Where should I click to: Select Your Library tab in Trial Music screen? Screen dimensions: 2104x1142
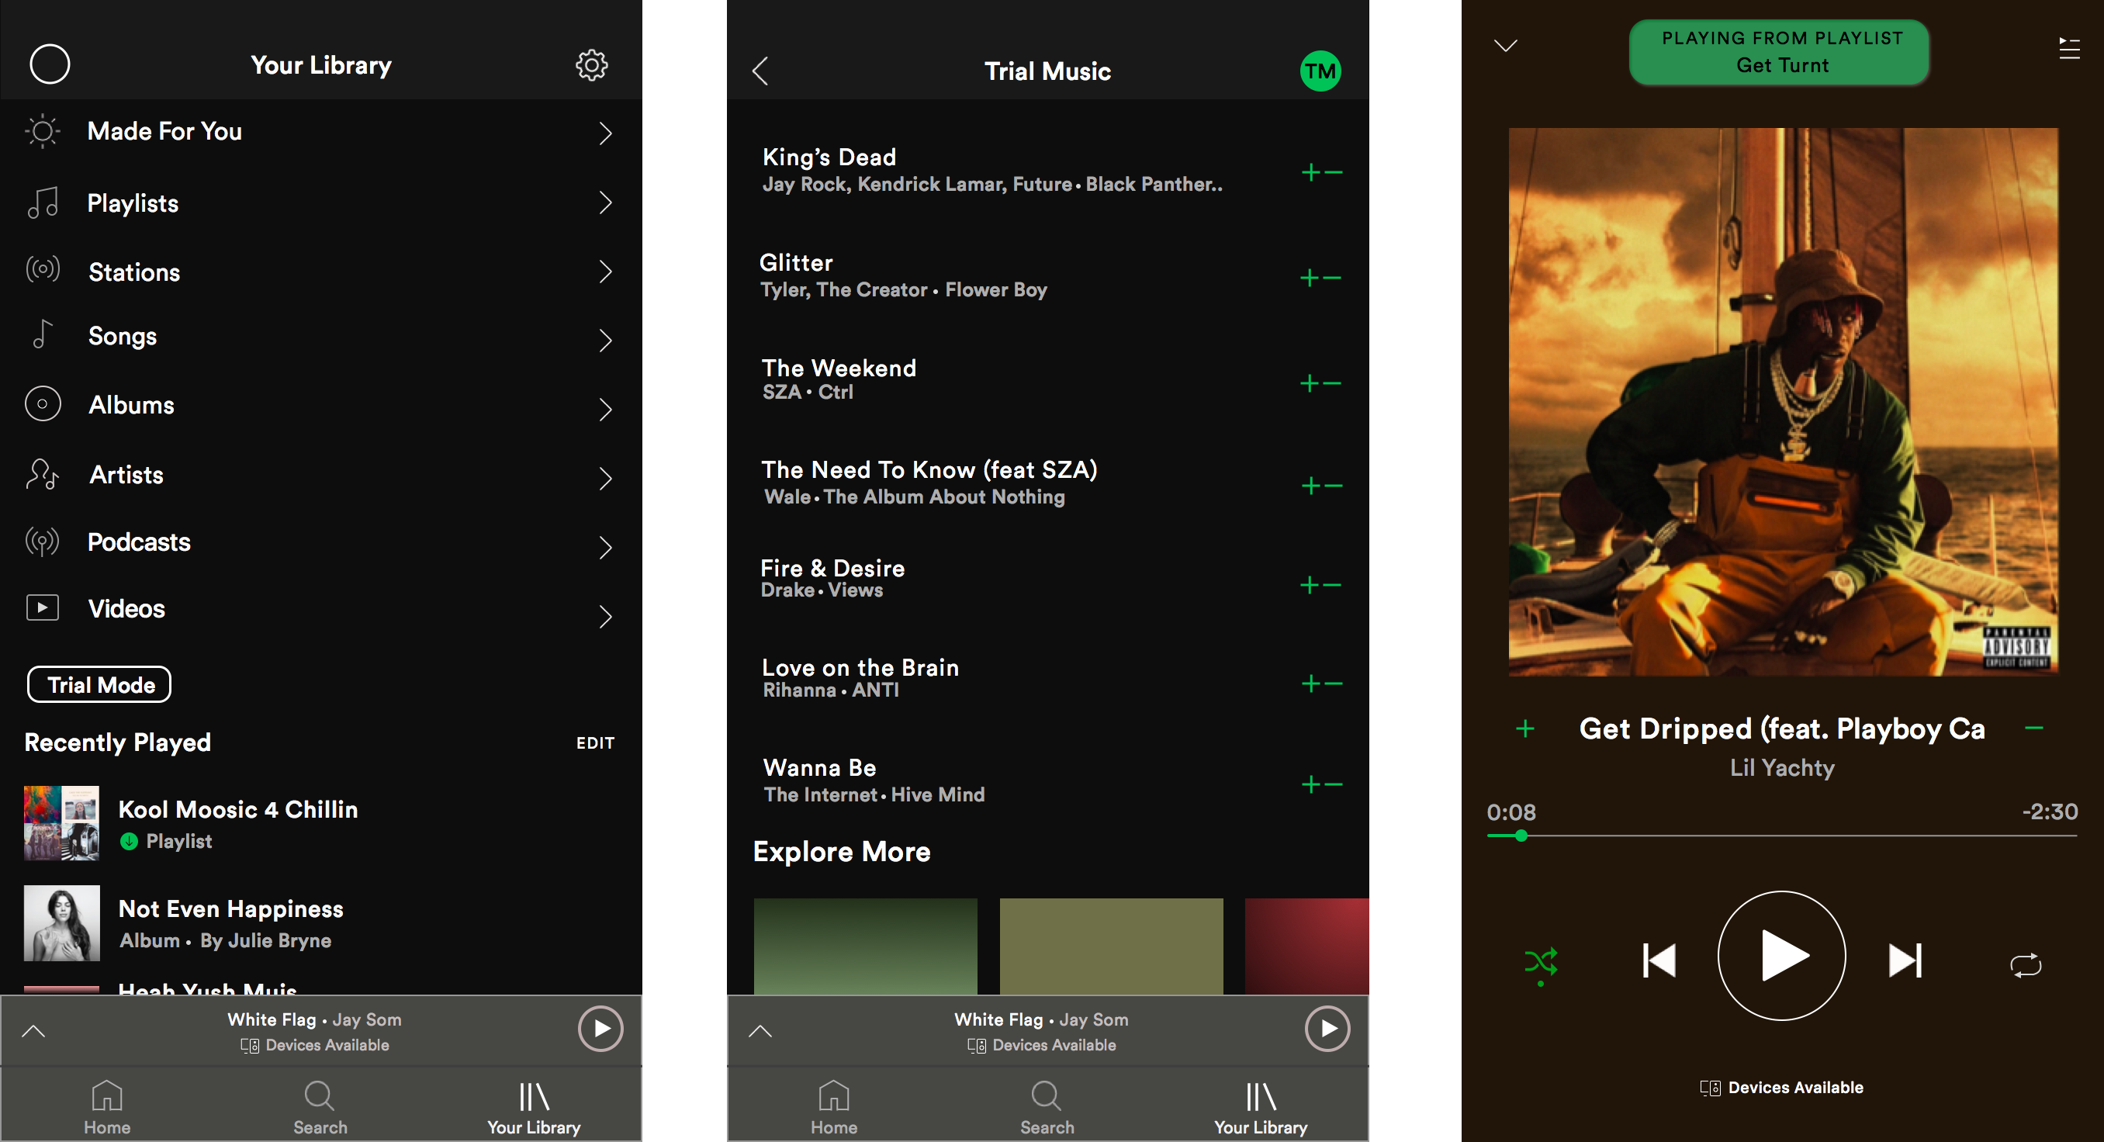tap(1261, 1108)
